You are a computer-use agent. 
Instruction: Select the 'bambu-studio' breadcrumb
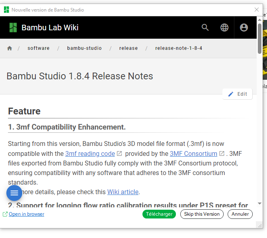point(84,48)
